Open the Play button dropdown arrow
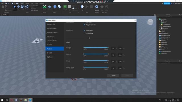The image size is (182, 102). point(82,10)
